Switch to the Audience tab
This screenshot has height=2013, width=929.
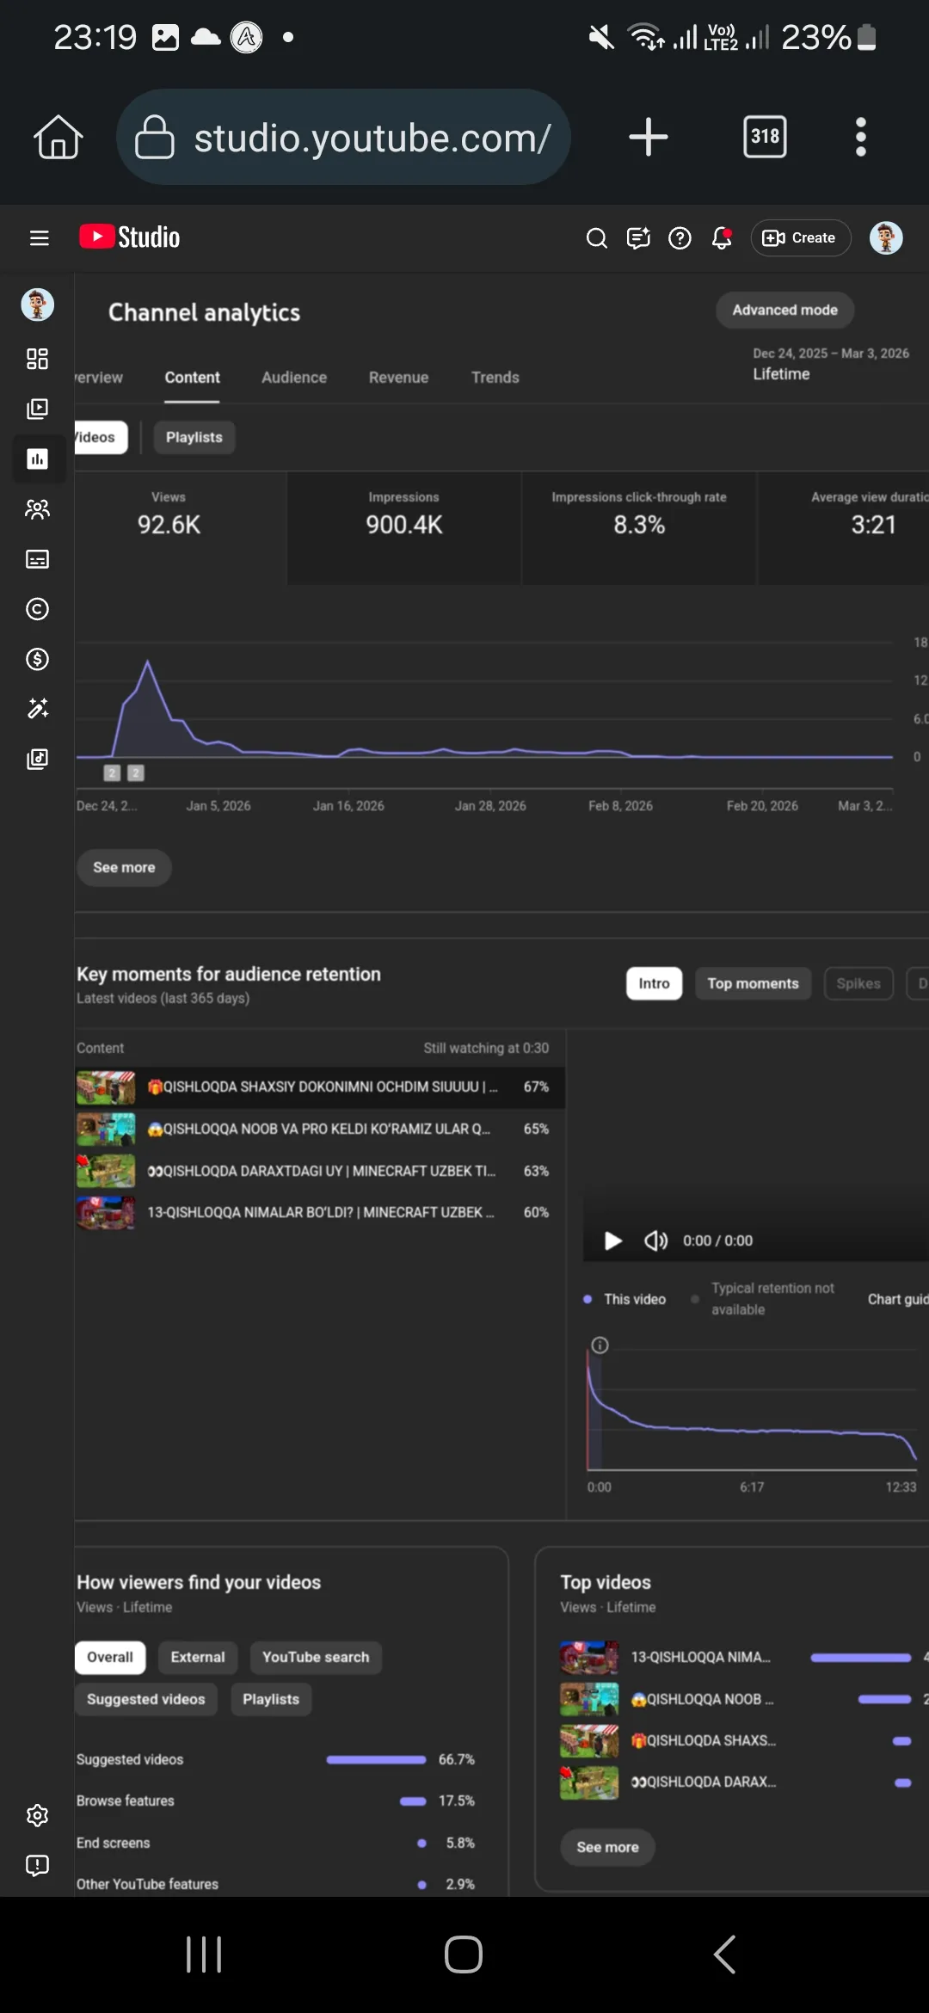[x=294, y=378]
